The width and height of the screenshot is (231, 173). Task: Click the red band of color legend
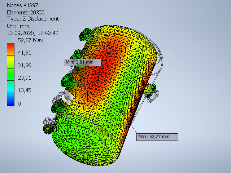10,49
